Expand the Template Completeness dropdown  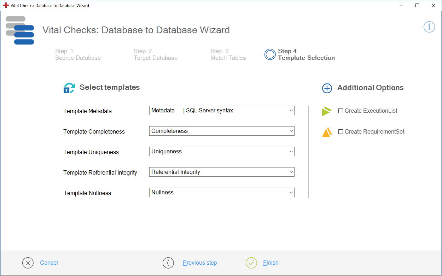coord(222,131)
